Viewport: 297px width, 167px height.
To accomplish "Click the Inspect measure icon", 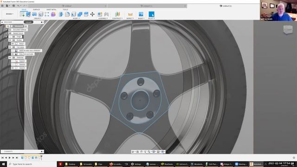I will click(x=130, y=14).
